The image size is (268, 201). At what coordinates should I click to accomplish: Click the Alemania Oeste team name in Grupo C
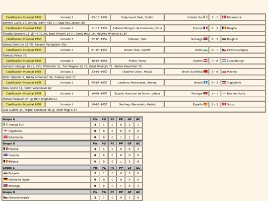[x=19, y=180]
